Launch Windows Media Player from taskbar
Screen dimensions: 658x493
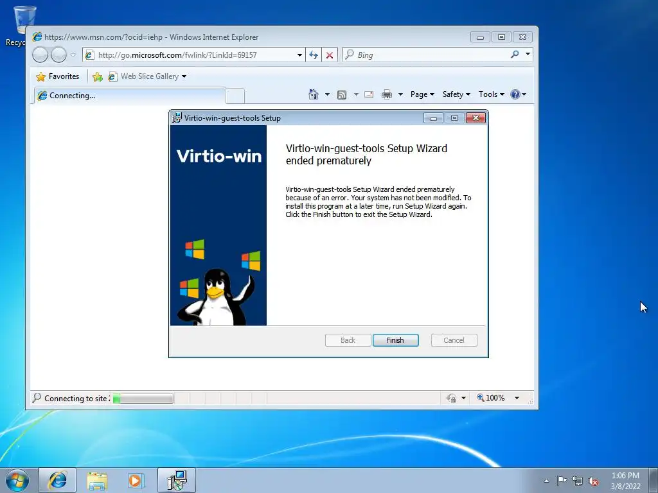click(x=136, y=480)
